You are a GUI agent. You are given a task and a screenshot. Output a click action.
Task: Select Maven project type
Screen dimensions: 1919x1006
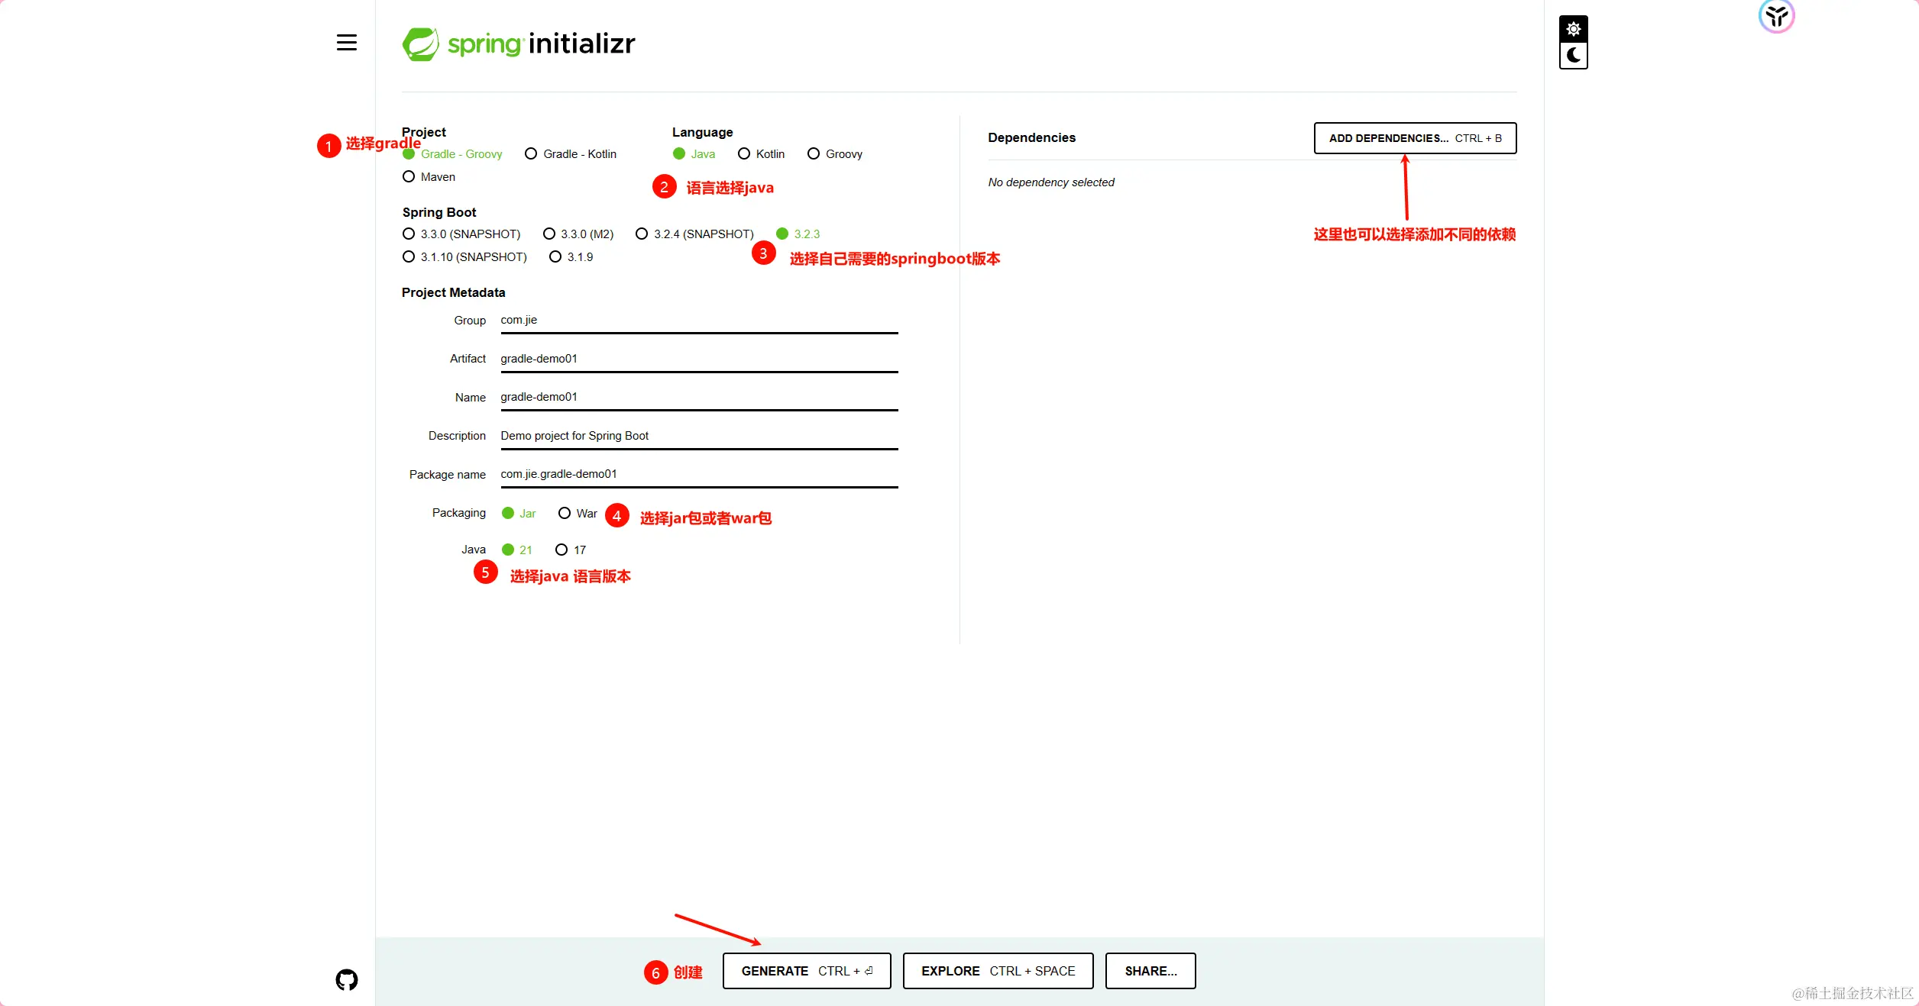429,177
